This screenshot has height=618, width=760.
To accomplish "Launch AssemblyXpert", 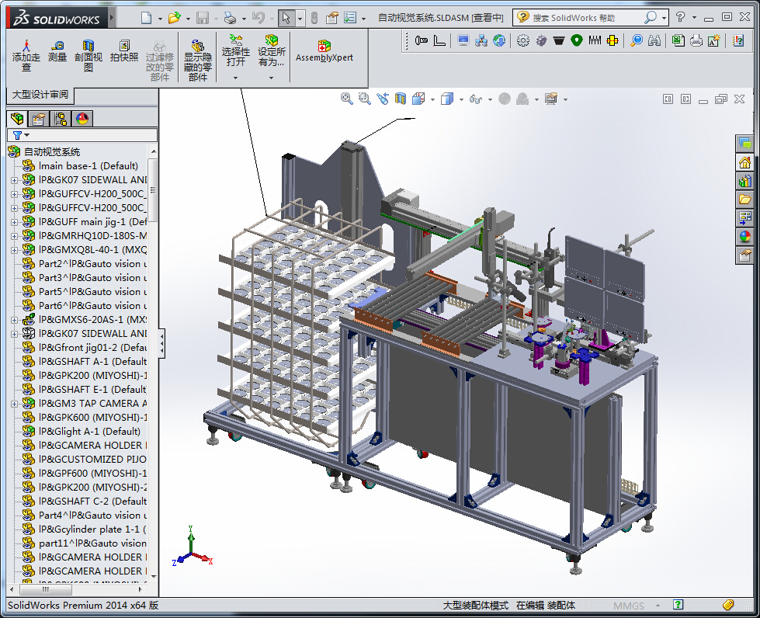I will 324,51.
